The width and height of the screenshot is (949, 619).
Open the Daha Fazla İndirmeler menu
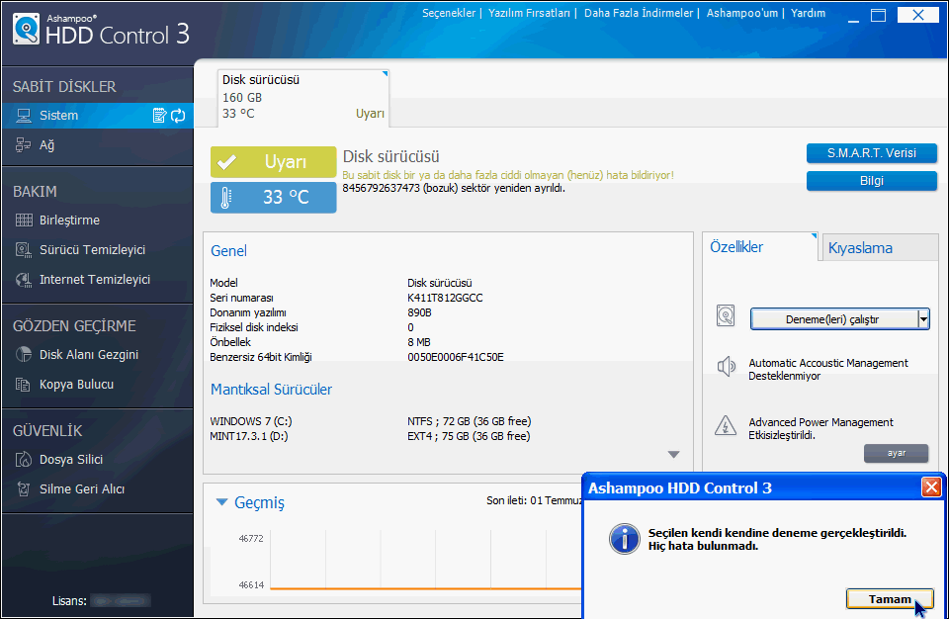639,13
